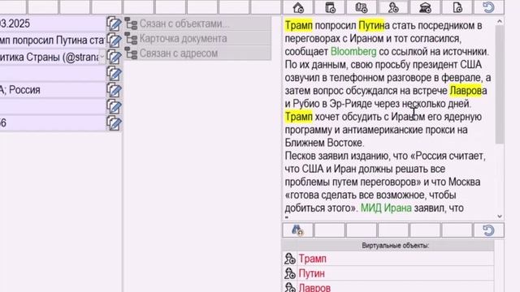Click highlighted 'Трамп' before 'попросил'
The height and width of the screenshot is (292, 520).
[x=298, y=25]
